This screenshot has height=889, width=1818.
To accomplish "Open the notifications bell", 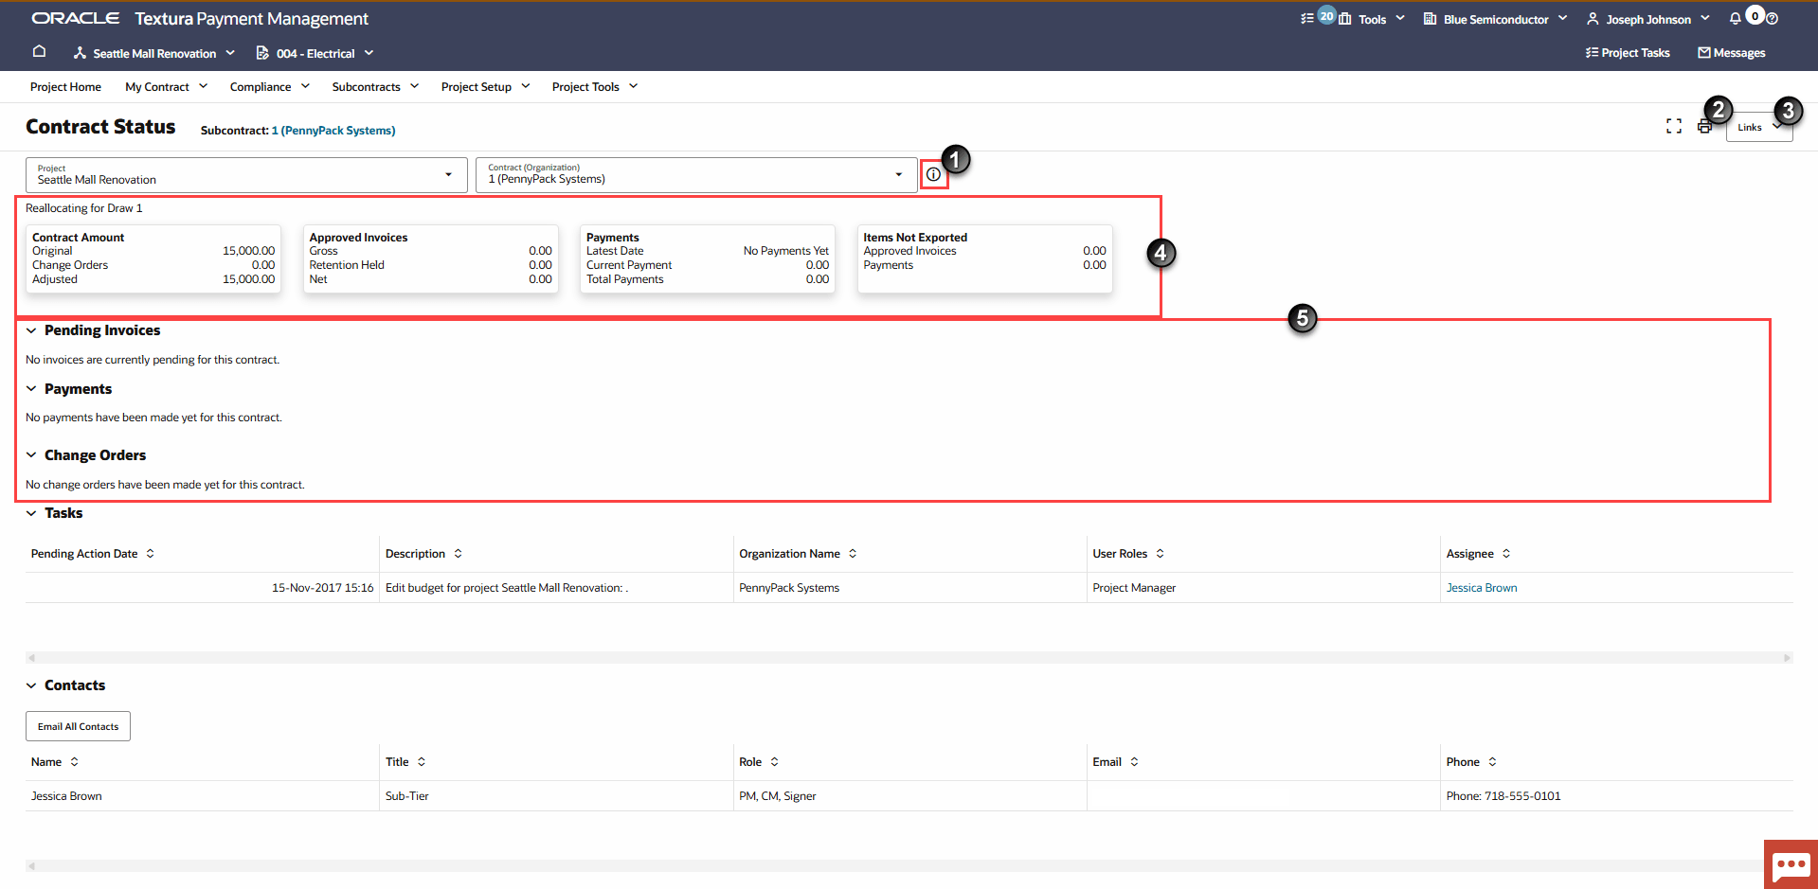I will click(1735, 19).
